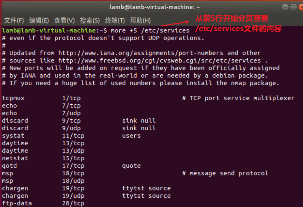This screenshot has height=207, width=303.
Task: Open the 编辑(E) menu
Action: pos(39,20)
